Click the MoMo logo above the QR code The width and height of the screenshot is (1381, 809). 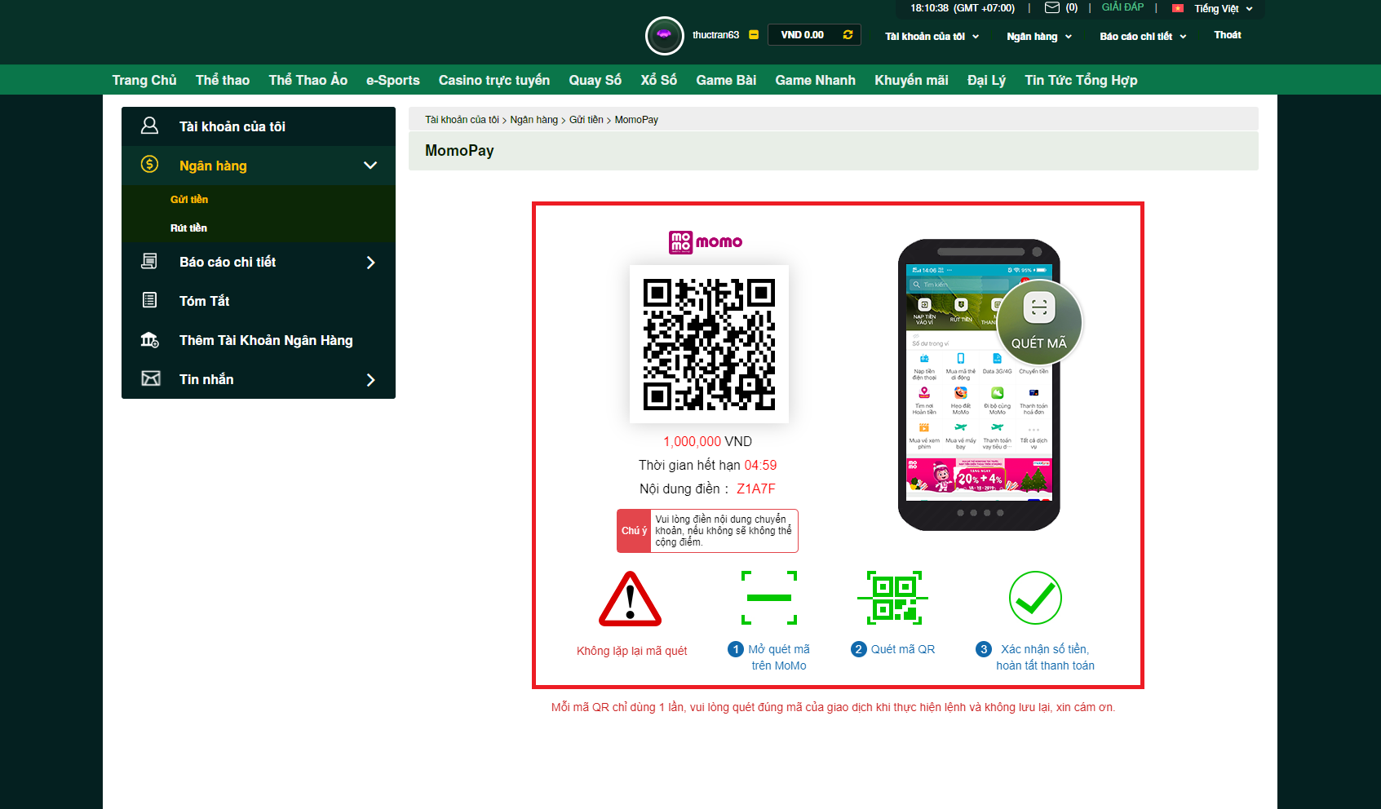706,242
